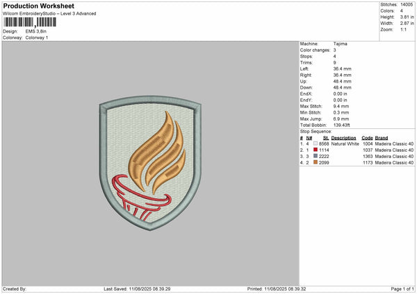Click the 'Natural White' description text
417x294 pixels.
tap(345, 144)
